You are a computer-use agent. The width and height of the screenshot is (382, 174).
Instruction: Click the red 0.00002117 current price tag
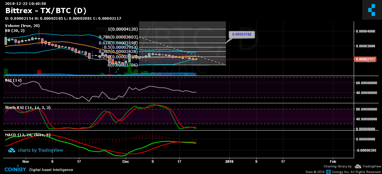tap(365, 59)
